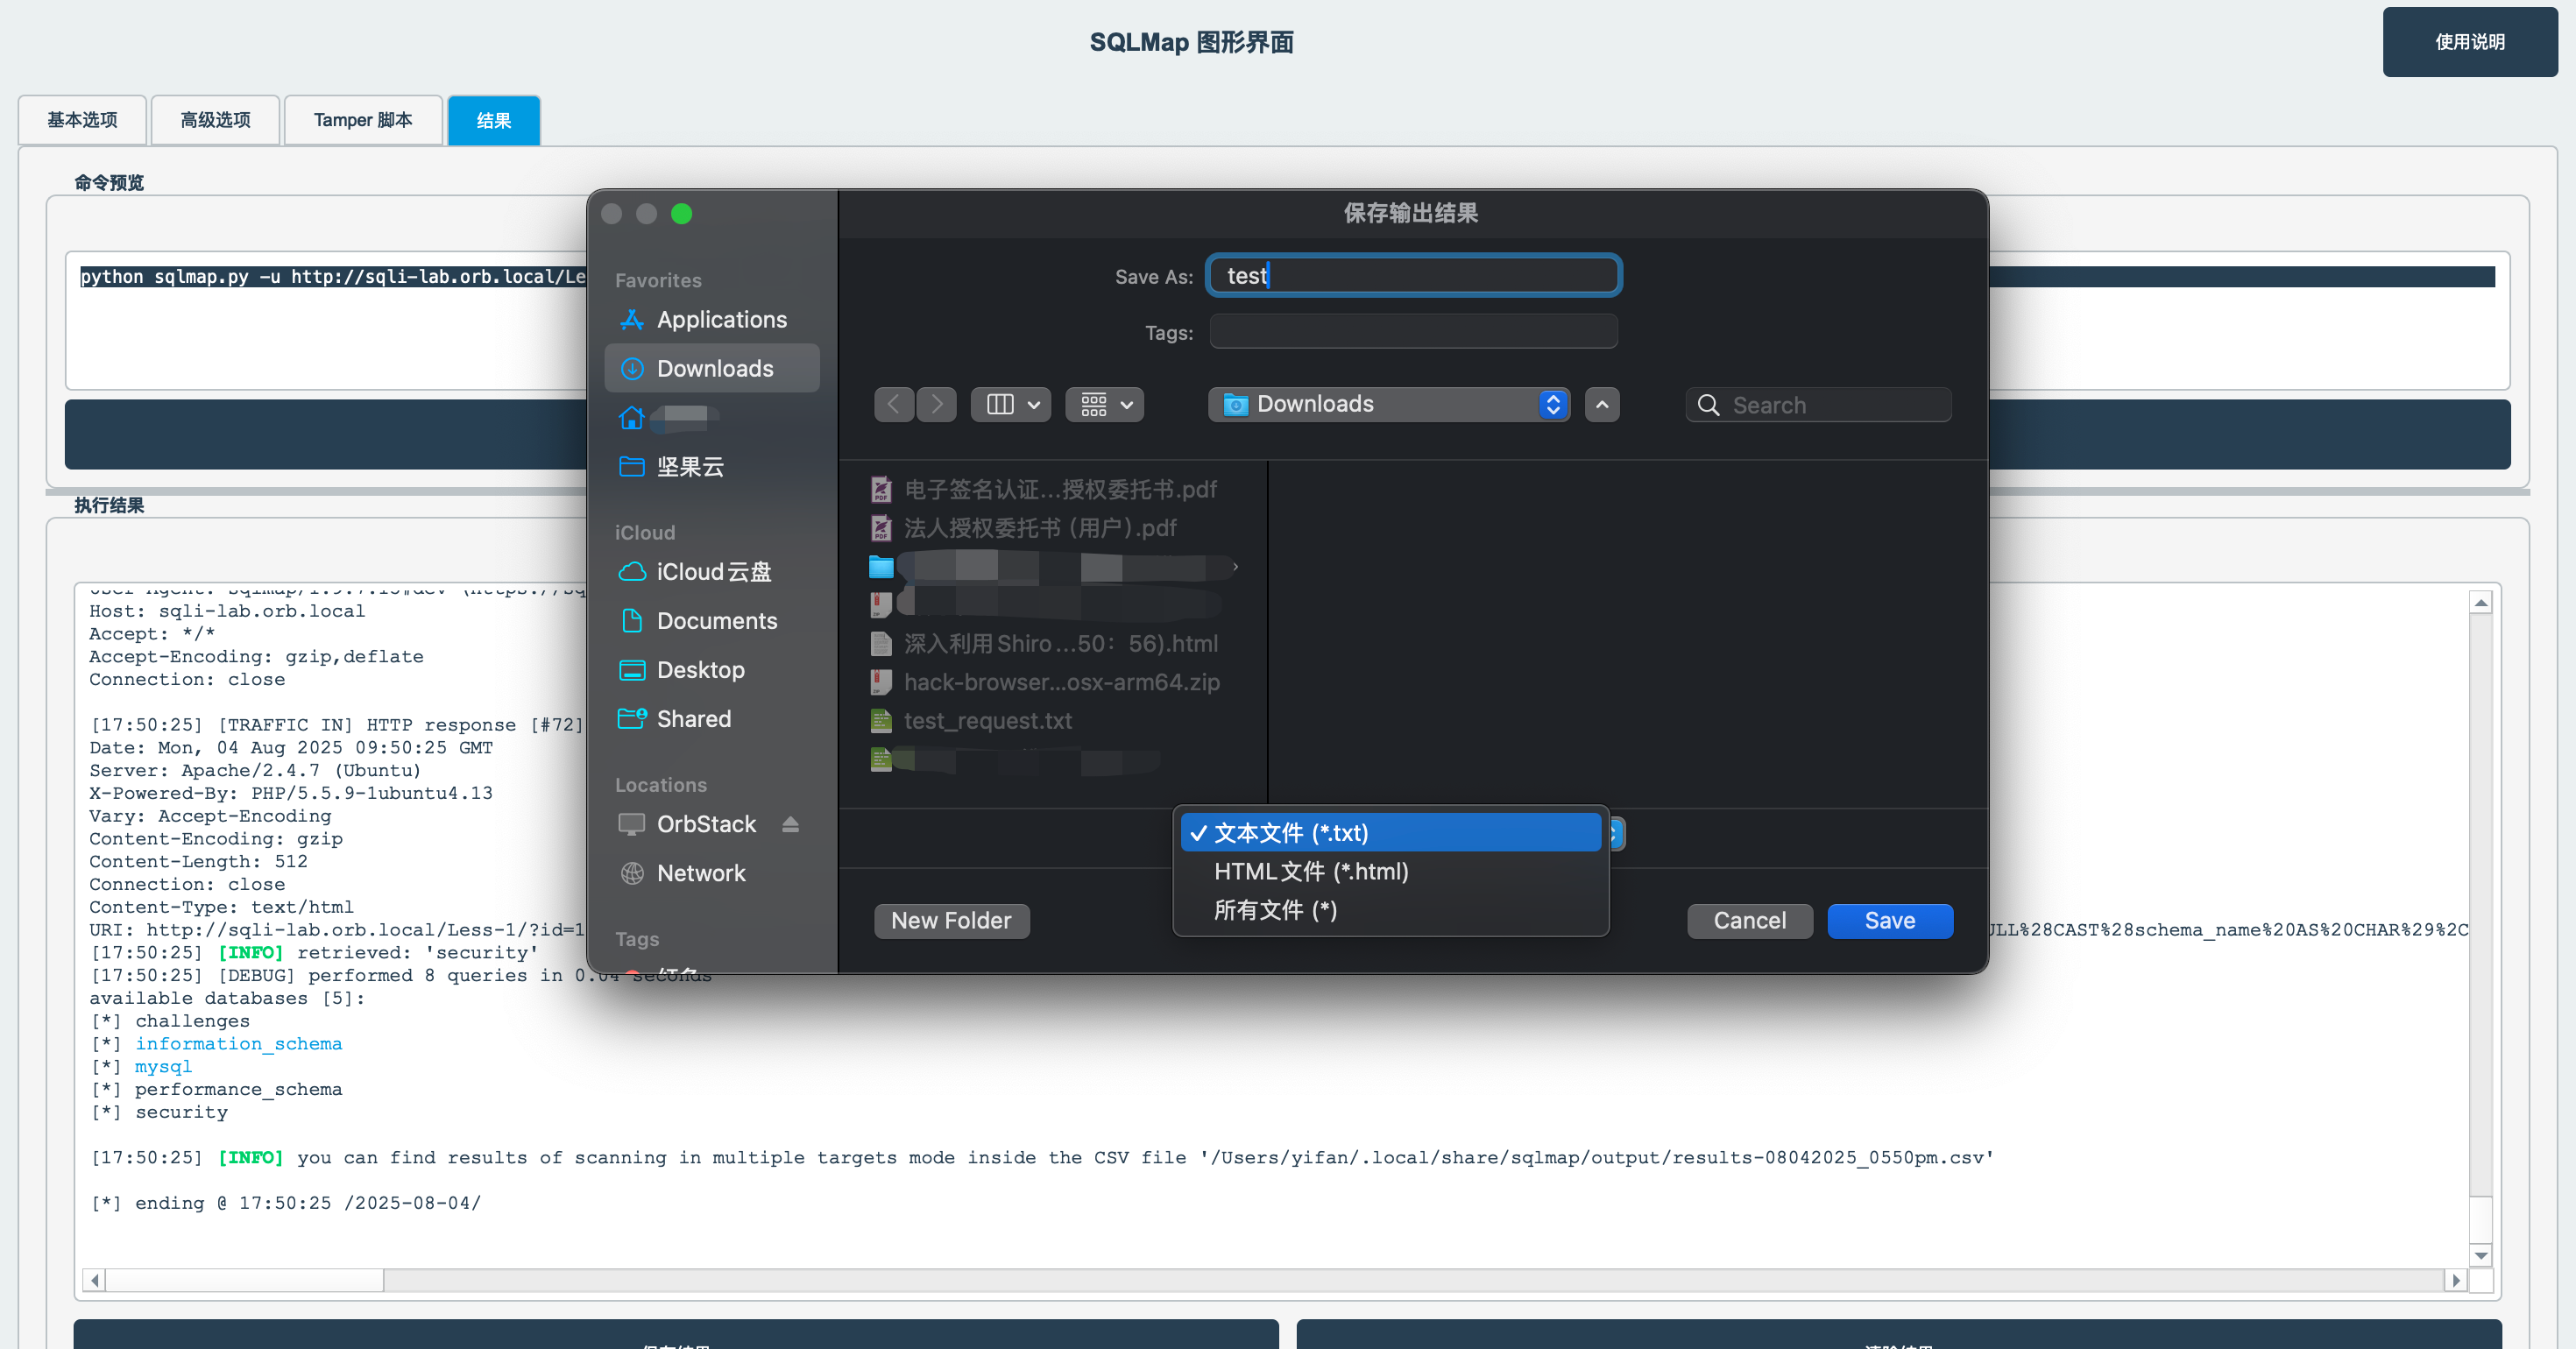This screenshot has width=2576, height=1349.
Task: Open Applications from the Favorites sidebar
Action: point(721,319)
